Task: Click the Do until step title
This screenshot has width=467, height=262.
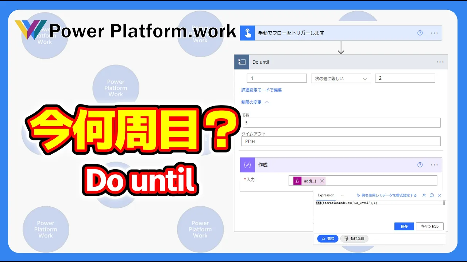Action: click(x=261, y=62)
